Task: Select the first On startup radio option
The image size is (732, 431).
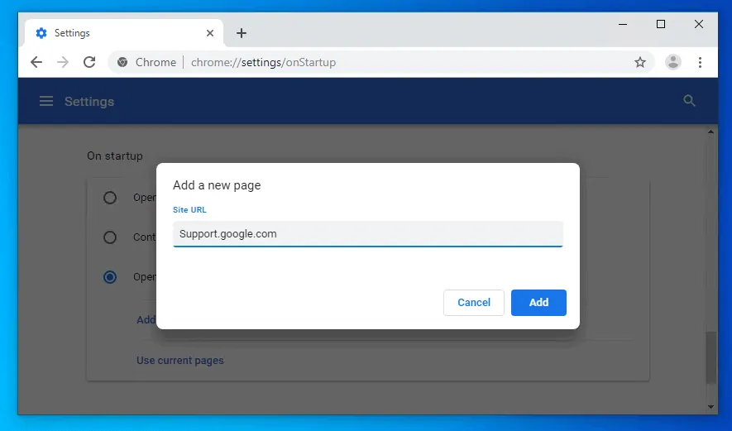Action: click(x=110, y=198)
